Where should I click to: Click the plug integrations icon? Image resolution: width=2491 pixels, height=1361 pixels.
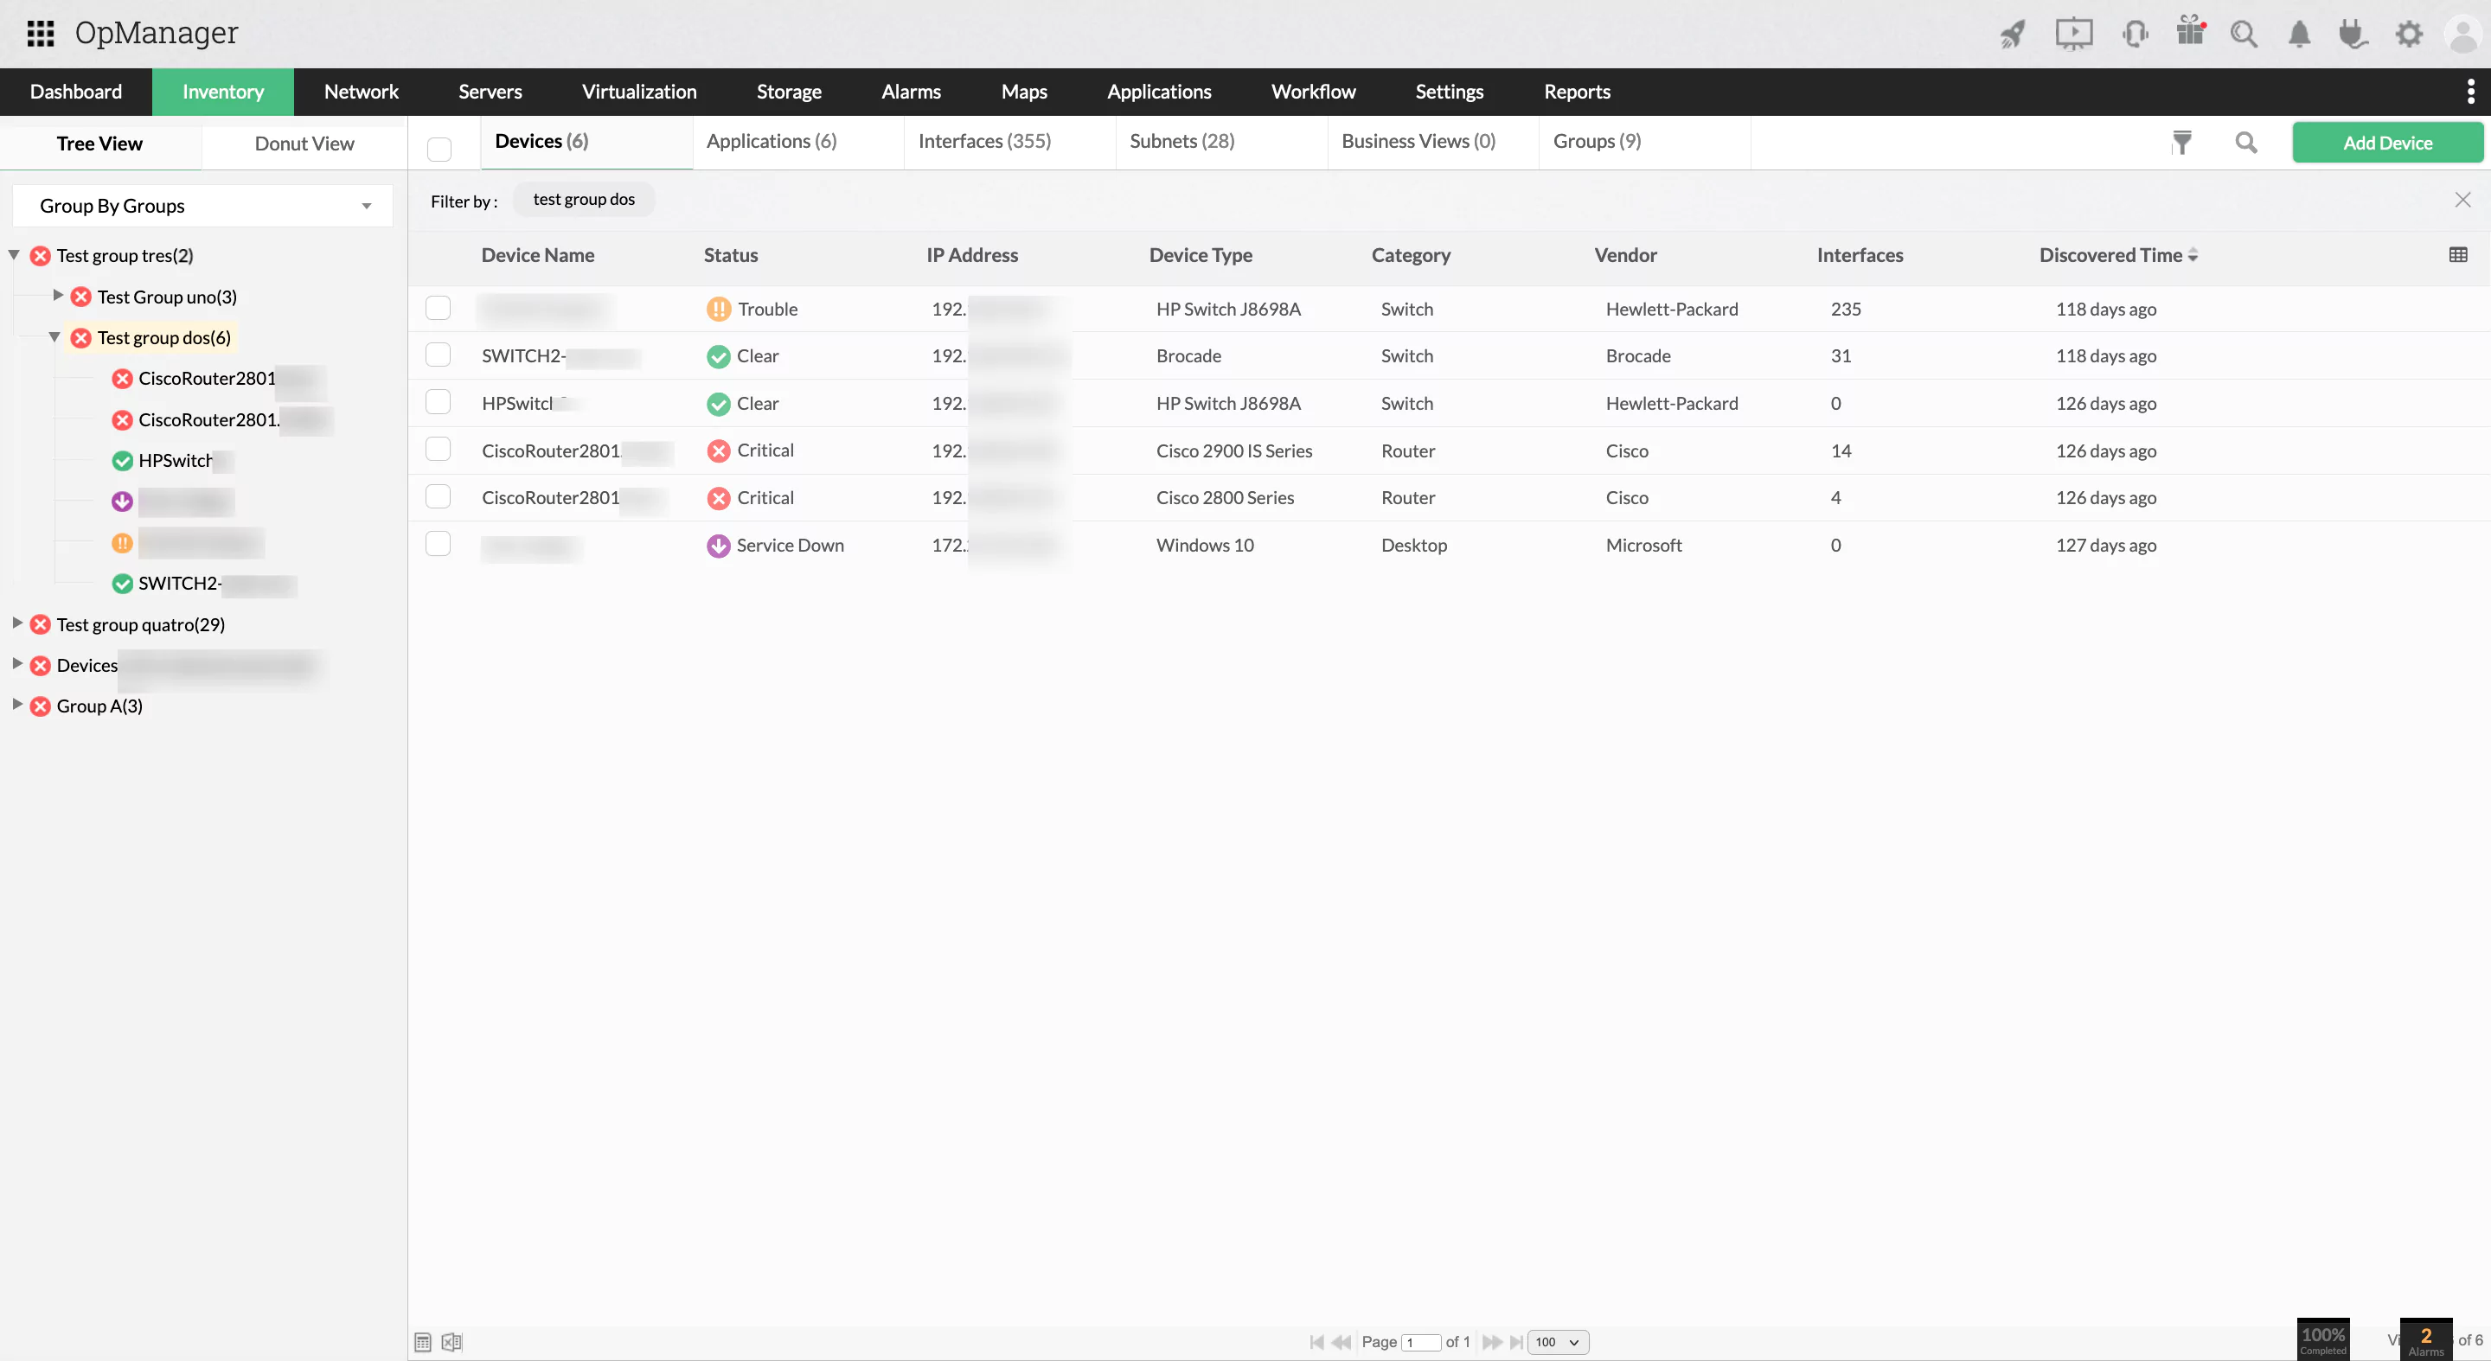coord(2353,34)
